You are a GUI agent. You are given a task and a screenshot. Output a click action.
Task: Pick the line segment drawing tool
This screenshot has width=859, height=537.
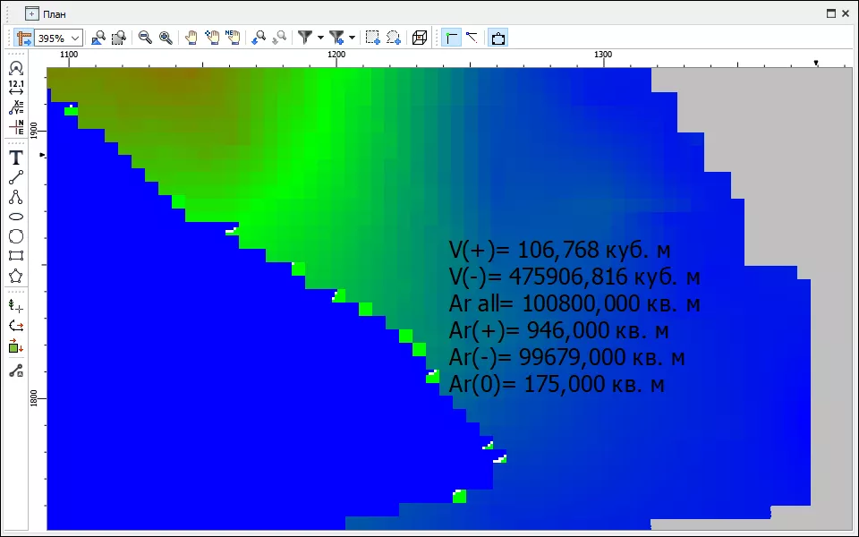click(x=15, y=177)
